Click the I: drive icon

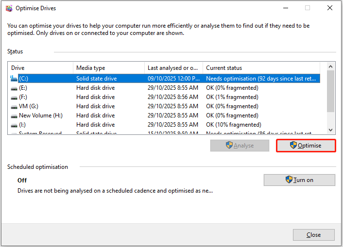(14, 125)
